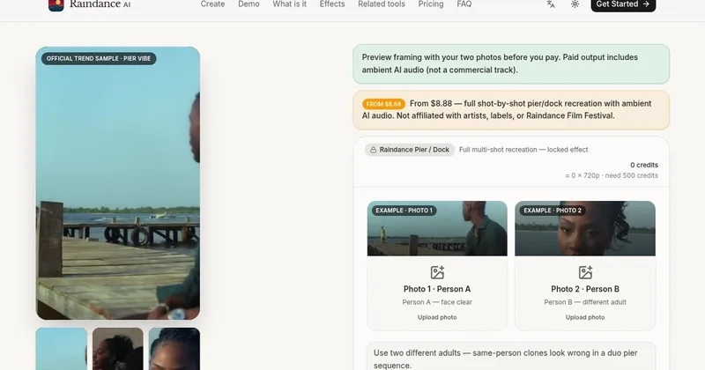
Task: Click the EXAMPLE · PHOTO 1 label
Action: point(404,211)
